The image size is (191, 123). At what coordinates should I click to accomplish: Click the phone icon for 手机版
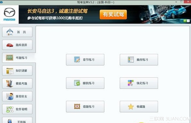click(x=10, y=121)
